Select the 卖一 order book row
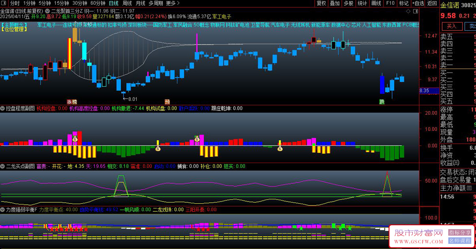This screenshot has height=249, width=476. click(x=458, y=65)
